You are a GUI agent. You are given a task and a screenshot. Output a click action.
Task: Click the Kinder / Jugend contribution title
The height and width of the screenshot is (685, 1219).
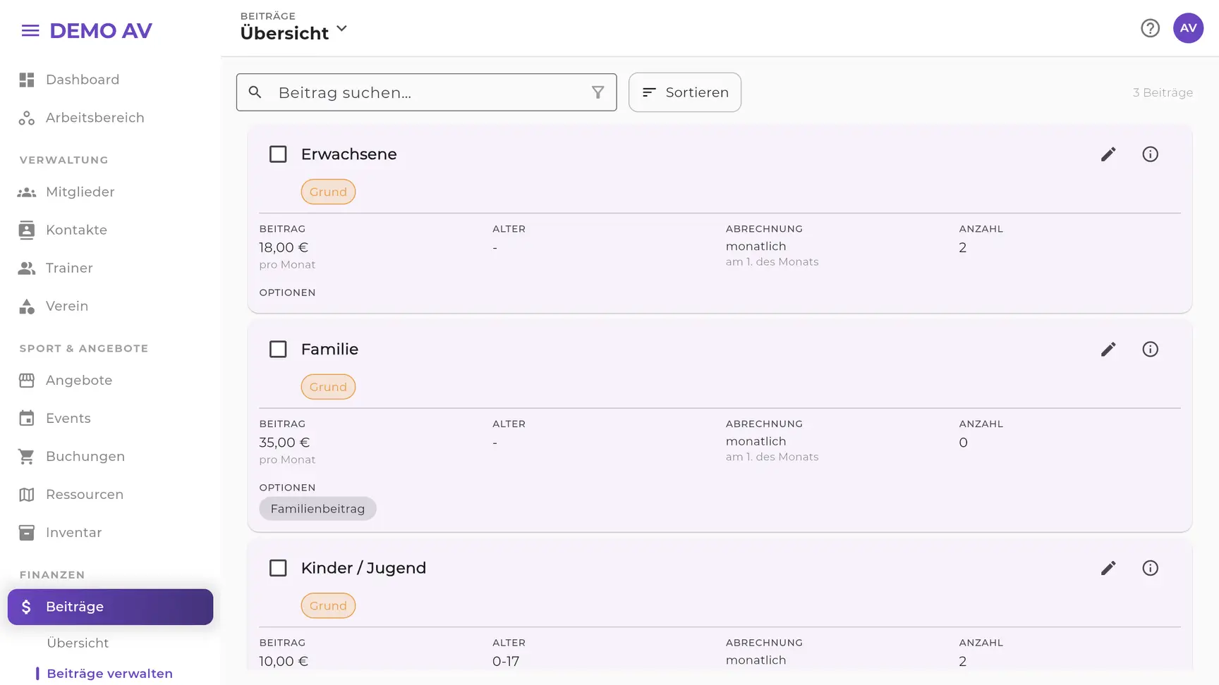363,568
